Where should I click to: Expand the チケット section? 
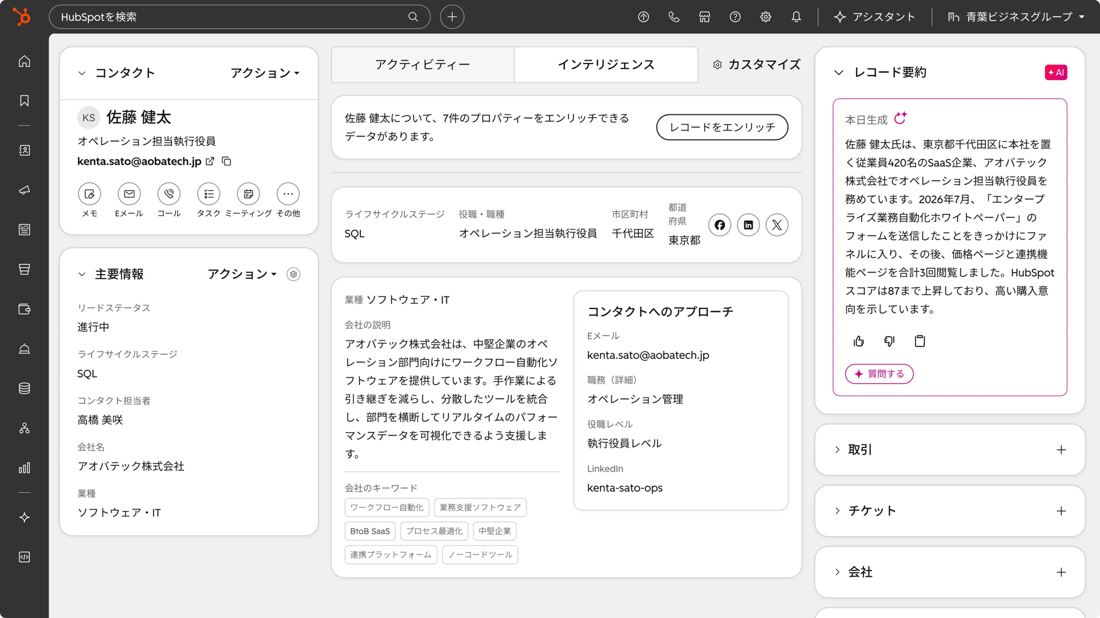click(838, 510)
